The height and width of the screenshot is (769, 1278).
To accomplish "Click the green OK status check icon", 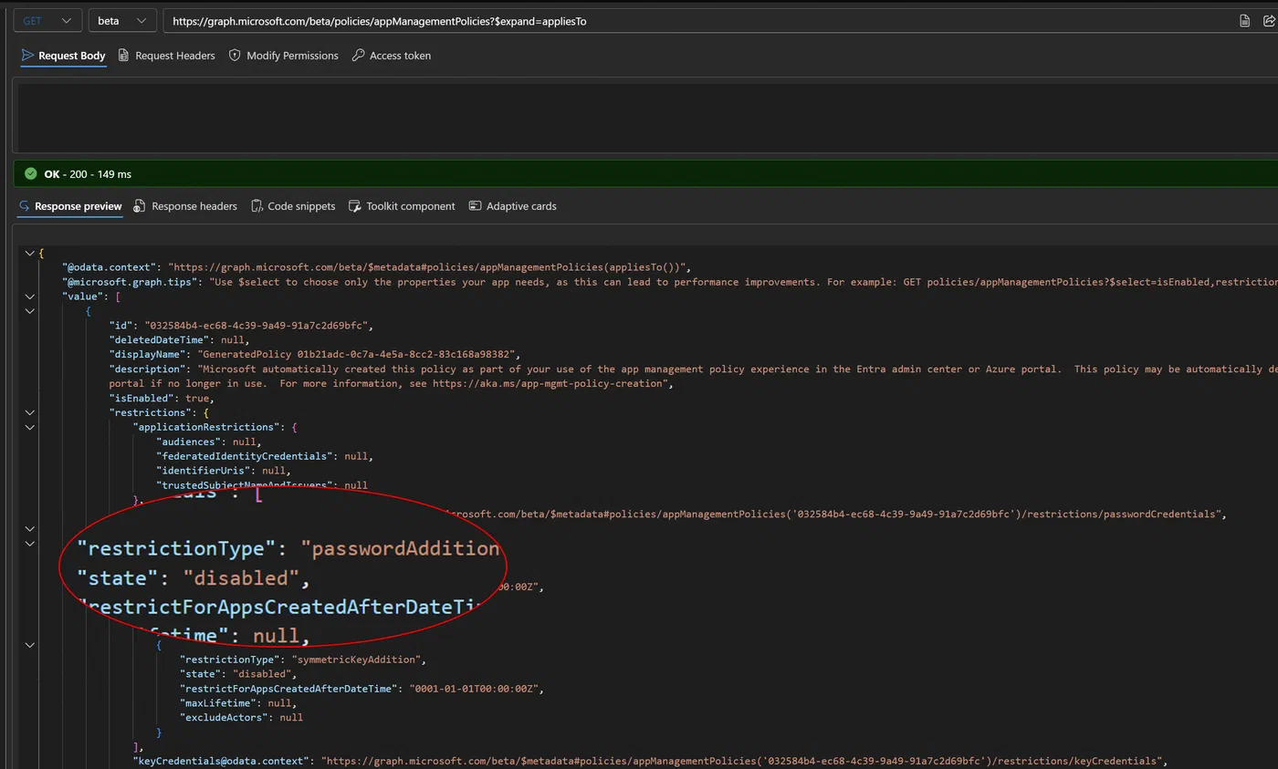I will [x=31, y=173].
